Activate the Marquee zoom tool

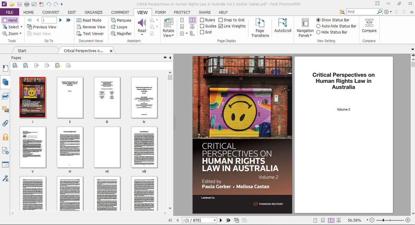pyautogui.click(x=121, y=20)
